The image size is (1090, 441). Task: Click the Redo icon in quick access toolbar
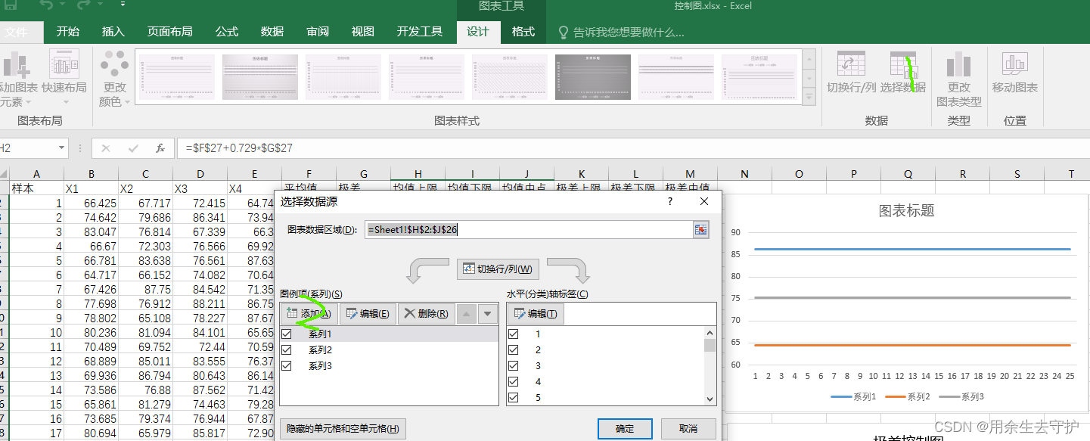point(82,6)
